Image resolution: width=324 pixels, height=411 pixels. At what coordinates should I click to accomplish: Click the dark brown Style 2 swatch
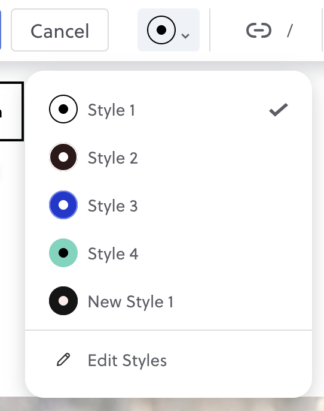tap(63, 157)
